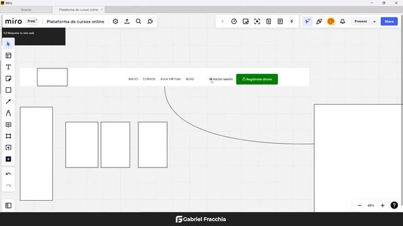Select the Frame tool
The height and width of the screenshot is (226, 403).
(x=8, y=136)
